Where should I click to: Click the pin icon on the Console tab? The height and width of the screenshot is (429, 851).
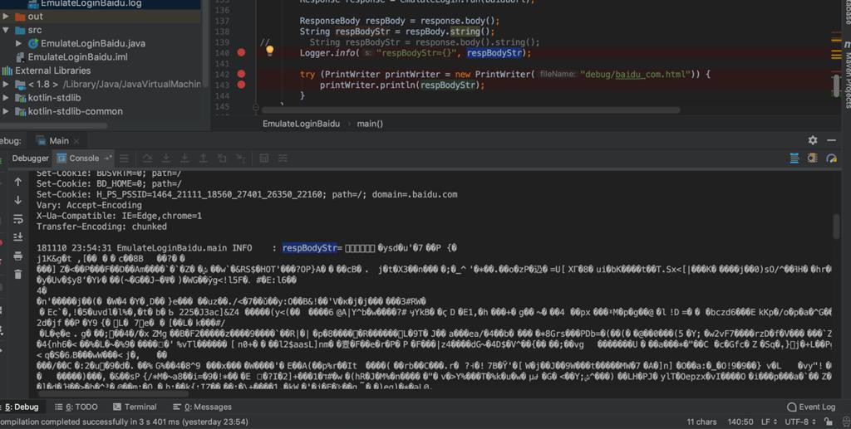click(x=107, y=158)
